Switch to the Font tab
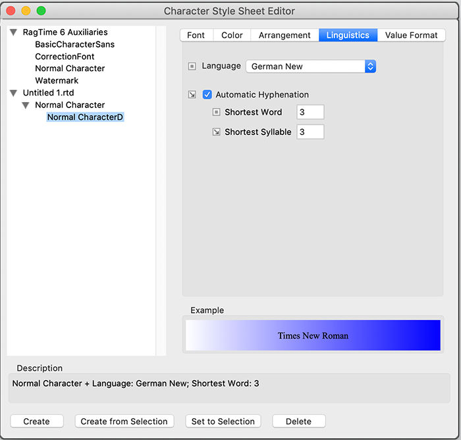461x440 pixels. click(196, 36)
